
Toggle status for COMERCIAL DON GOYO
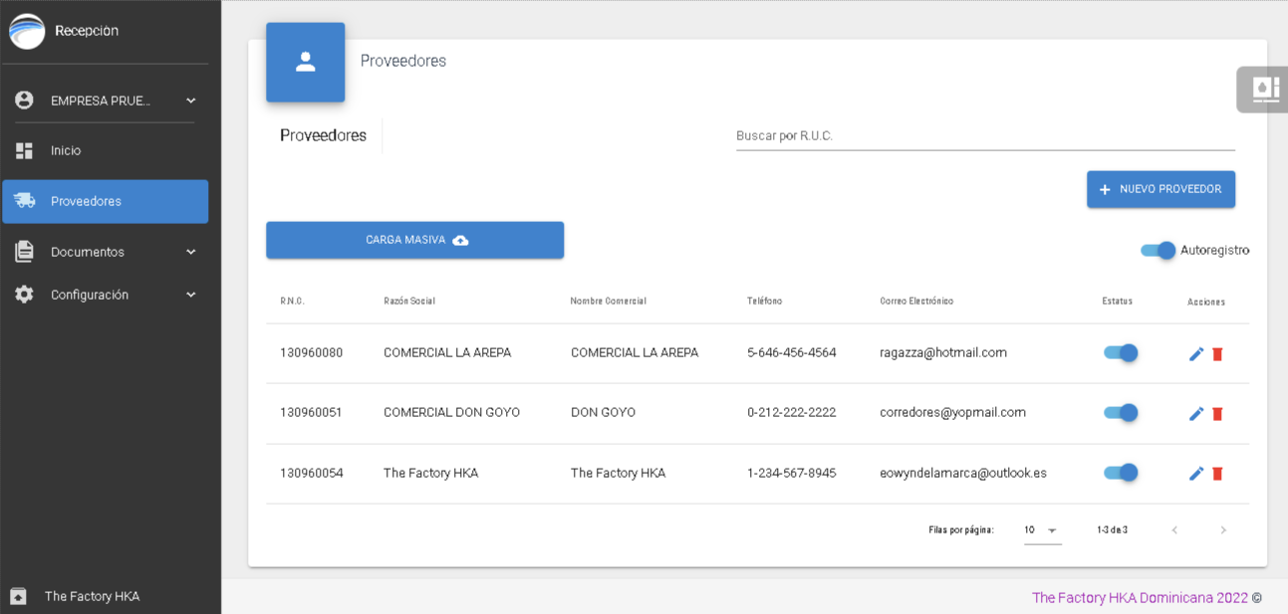click(1121, 413)
